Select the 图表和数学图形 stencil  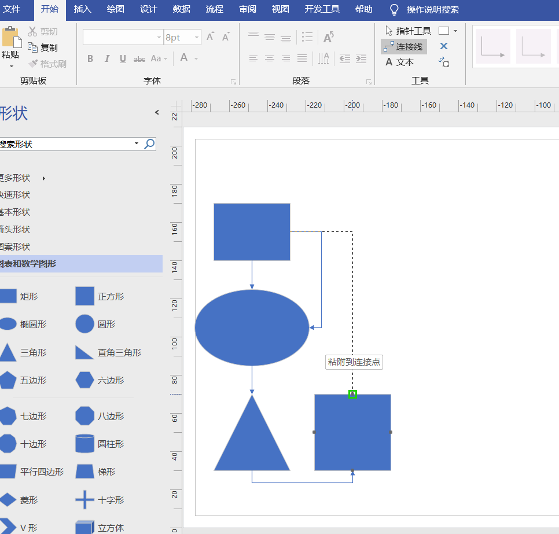[81, 264]
